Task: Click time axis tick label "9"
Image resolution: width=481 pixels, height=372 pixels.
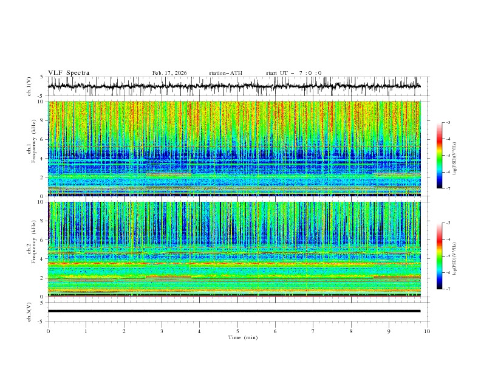Action: (389, 331)
